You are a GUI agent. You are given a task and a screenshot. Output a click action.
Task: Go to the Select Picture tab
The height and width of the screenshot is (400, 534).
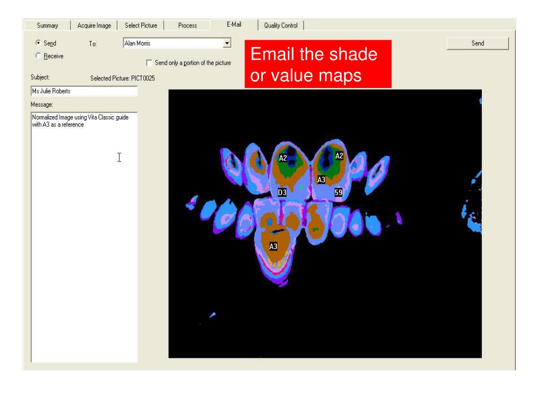coord(141,26)
